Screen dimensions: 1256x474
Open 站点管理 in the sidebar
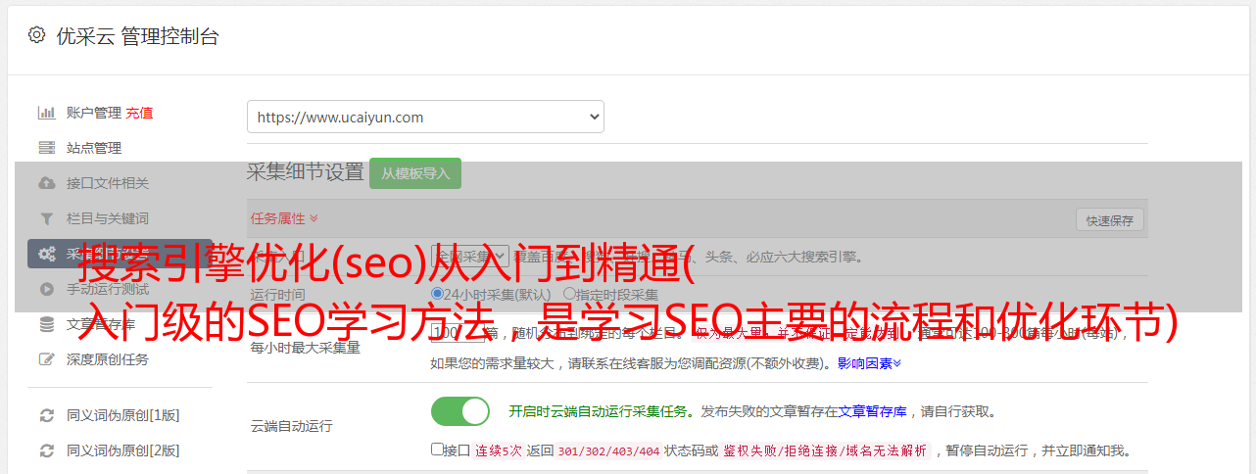click(94, 148)
